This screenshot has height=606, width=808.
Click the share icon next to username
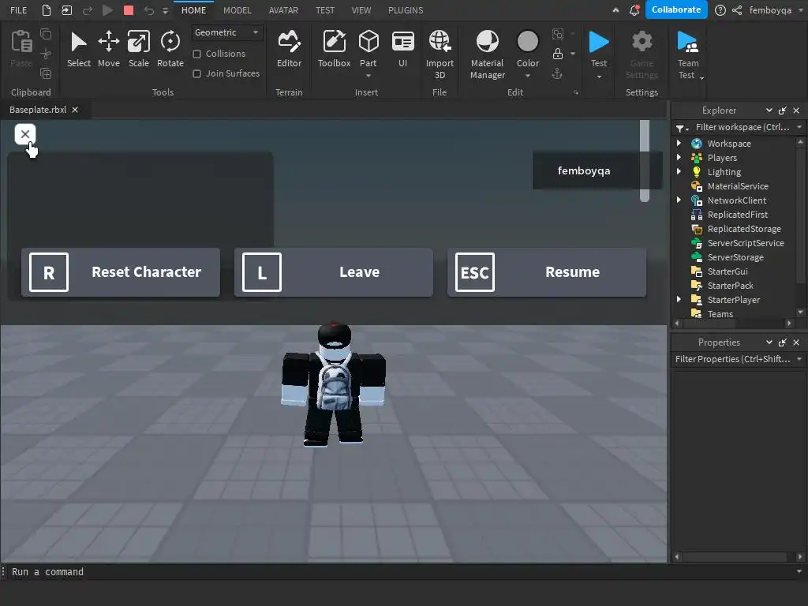tap(738, 10)
